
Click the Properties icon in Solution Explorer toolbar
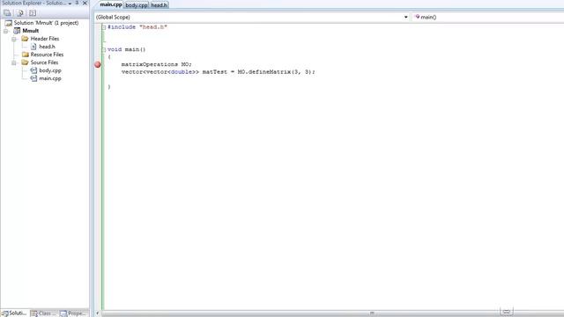tap(7, 13)
